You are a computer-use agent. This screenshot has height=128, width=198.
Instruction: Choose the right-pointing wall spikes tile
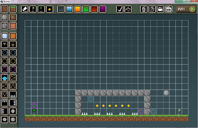coord(5,111)
